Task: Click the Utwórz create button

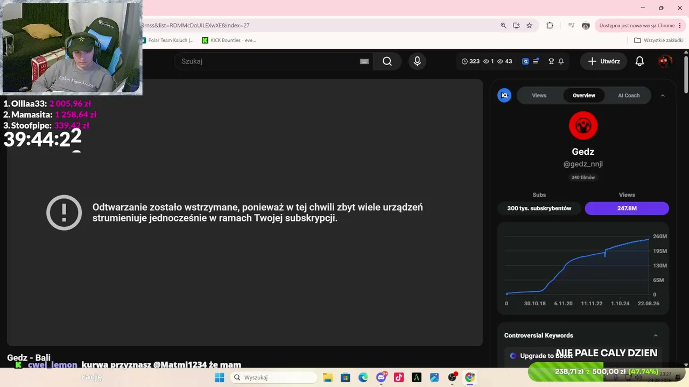Action: click(604, 61)
